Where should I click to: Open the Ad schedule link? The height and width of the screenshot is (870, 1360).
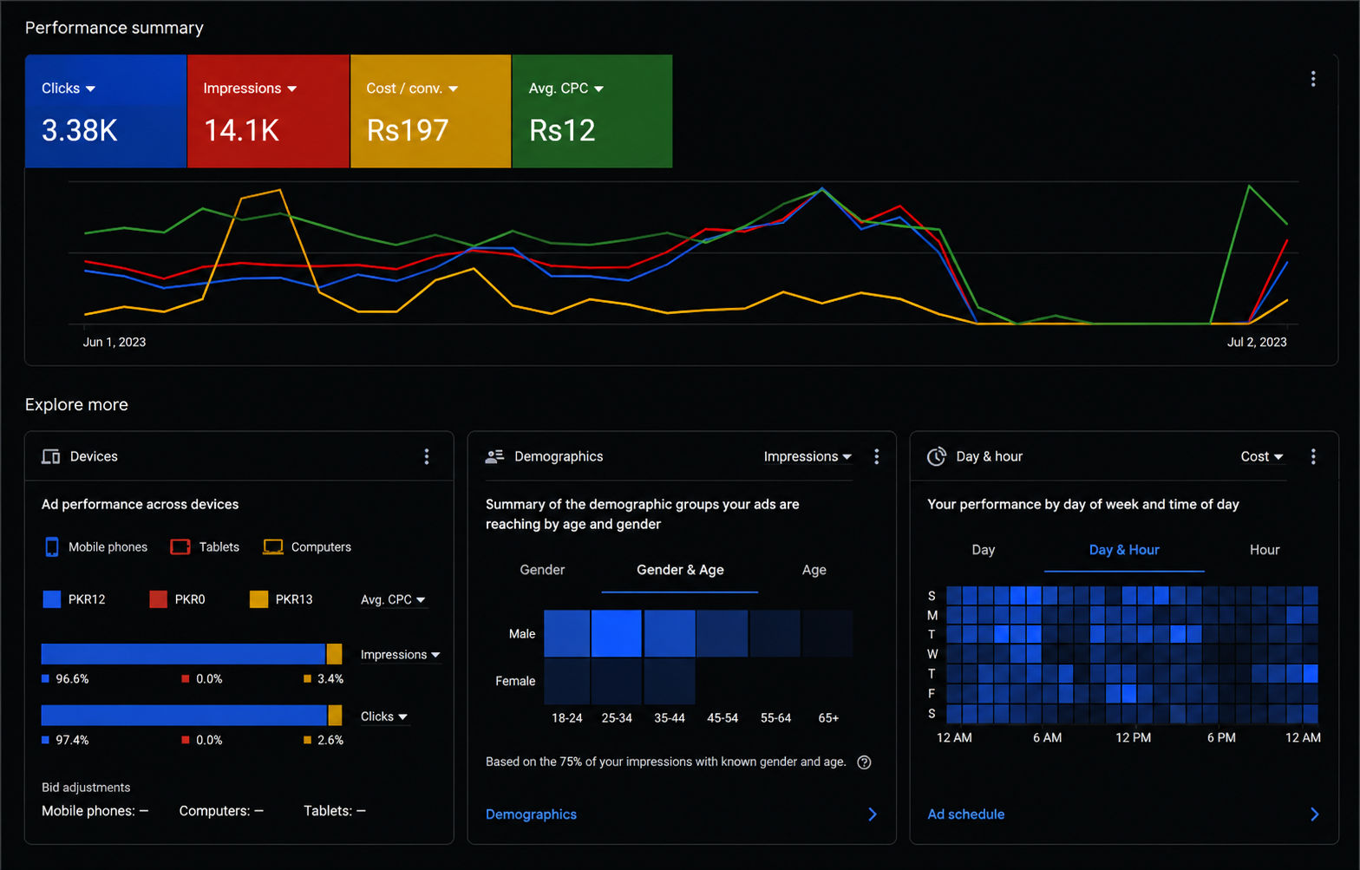[x=965, y=814]
